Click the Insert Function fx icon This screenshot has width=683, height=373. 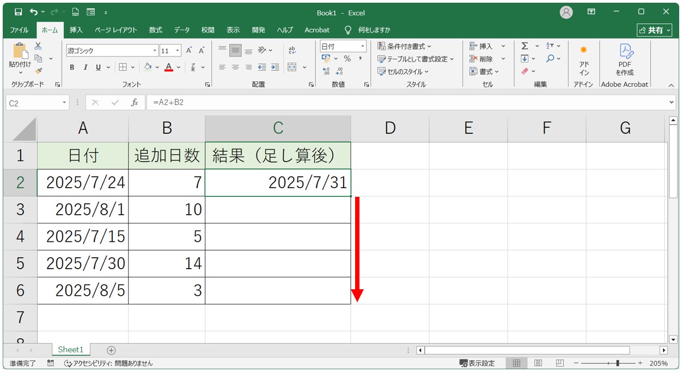coord(134,102)
